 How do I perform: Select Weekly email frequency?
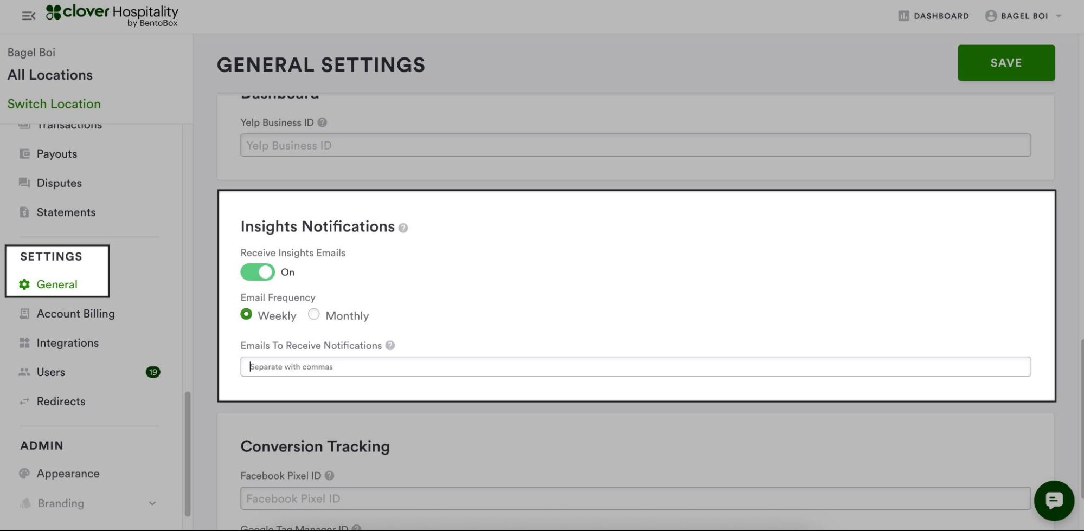click(x=246, y=314)
